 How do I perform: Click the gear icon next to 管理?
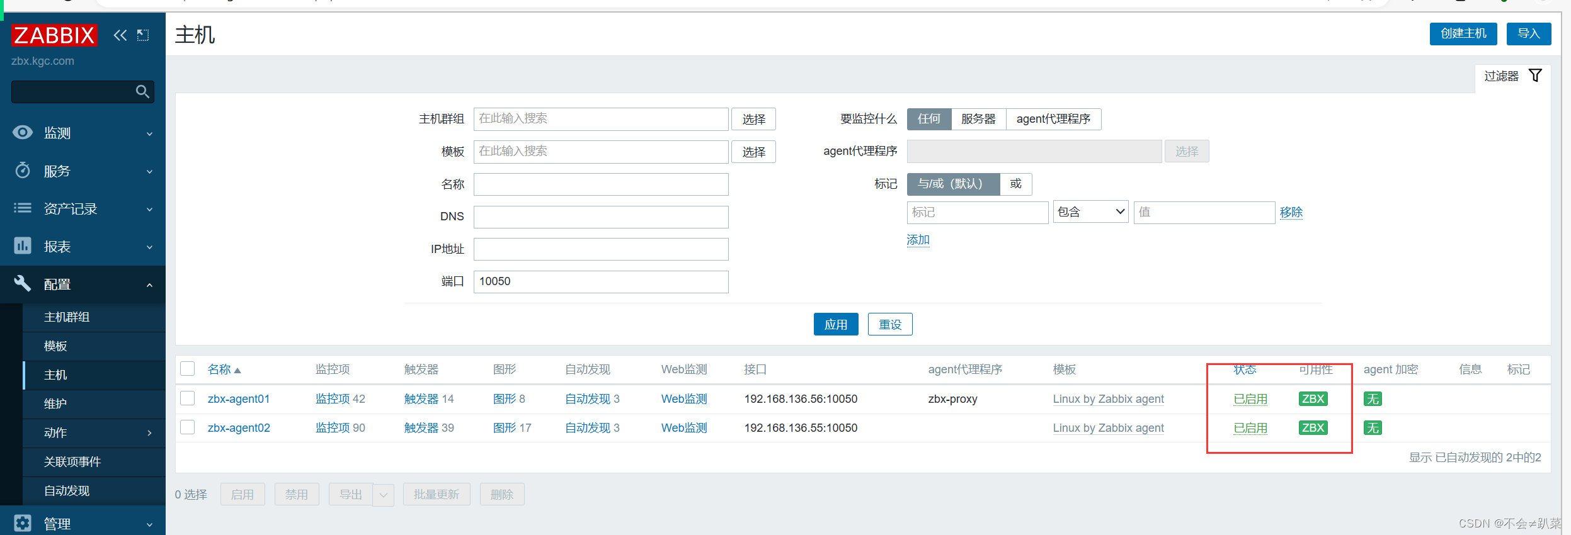click(x=23, y=523)
